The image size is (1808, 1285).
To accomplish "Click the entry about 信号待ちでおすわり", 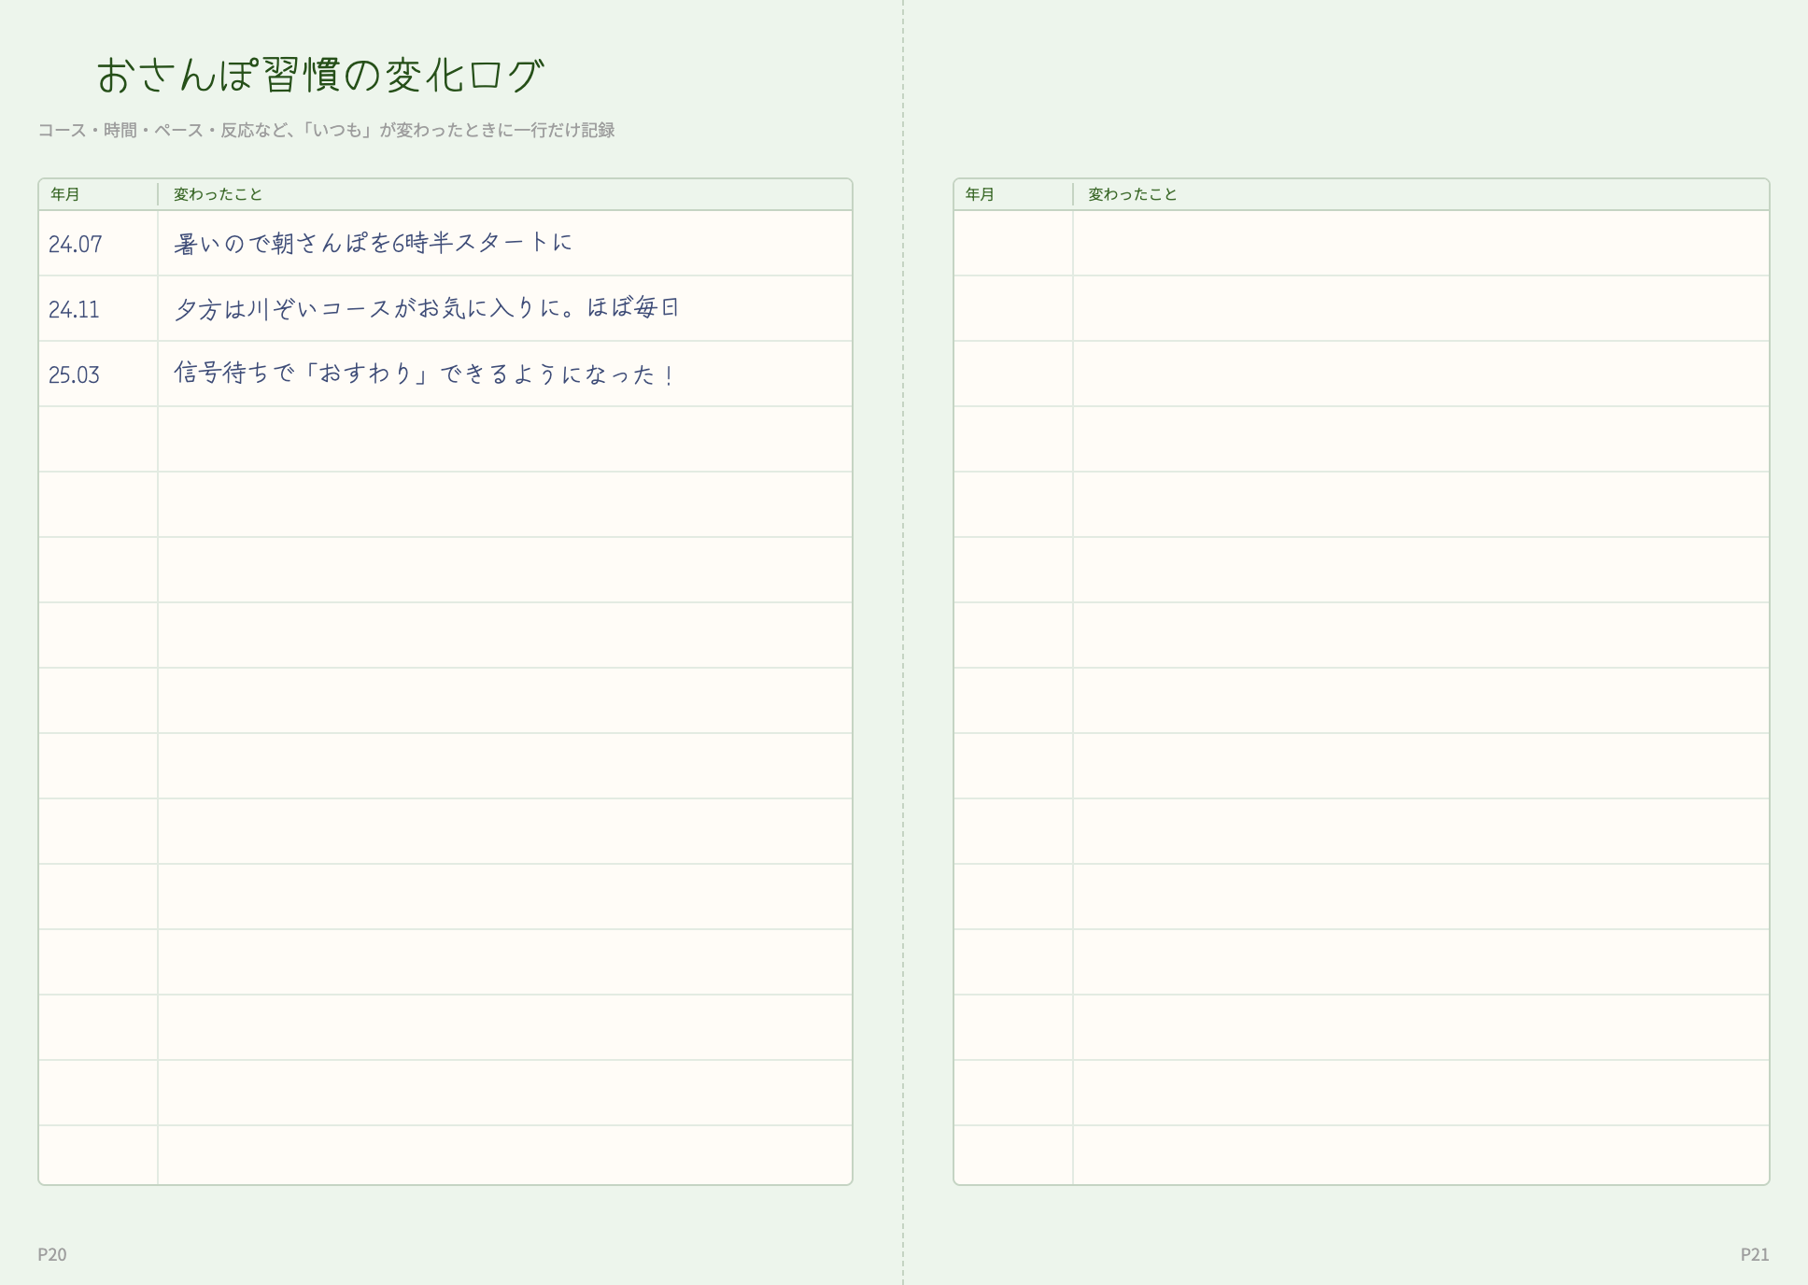I will point(424,374).
